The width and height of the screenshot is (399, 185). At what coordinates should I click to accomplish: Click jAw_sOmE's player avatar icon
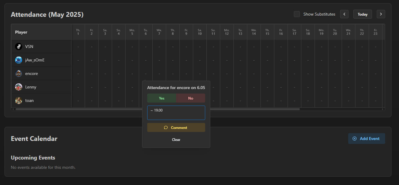point(19,60)
